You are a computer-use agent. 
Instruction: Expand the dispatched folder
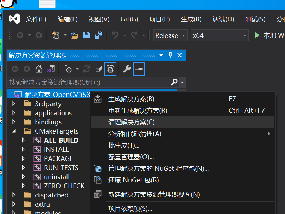[14, 195]
